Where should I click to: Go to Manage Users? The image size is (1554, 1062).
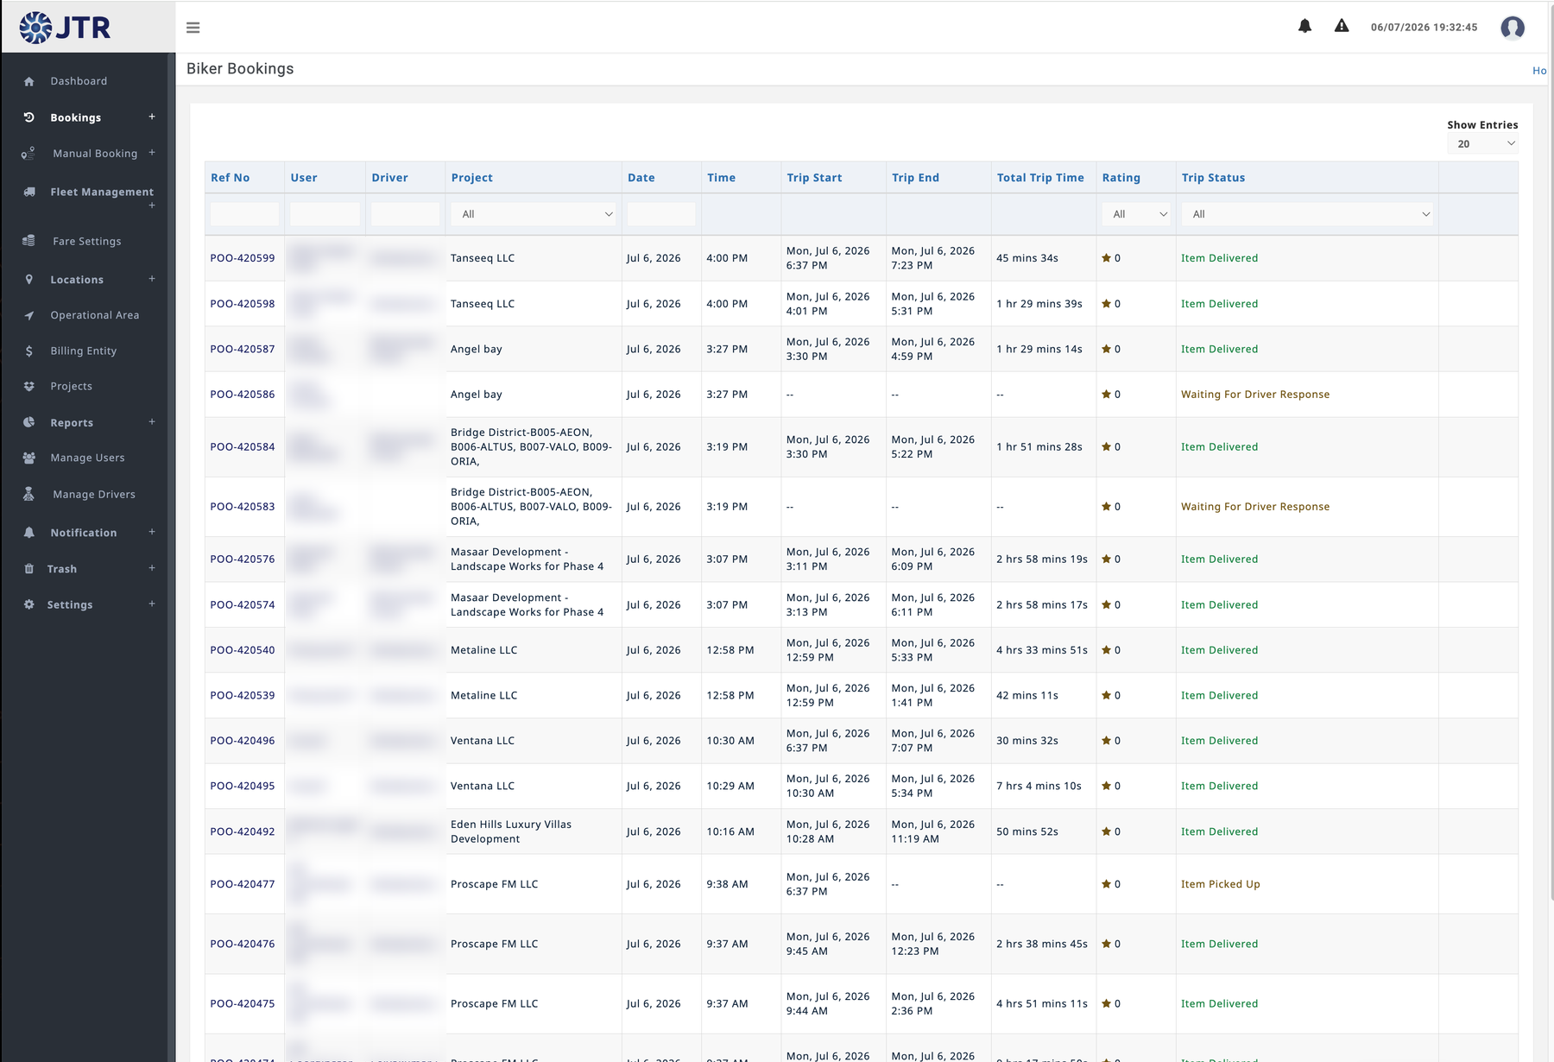[x=87, y=458]
